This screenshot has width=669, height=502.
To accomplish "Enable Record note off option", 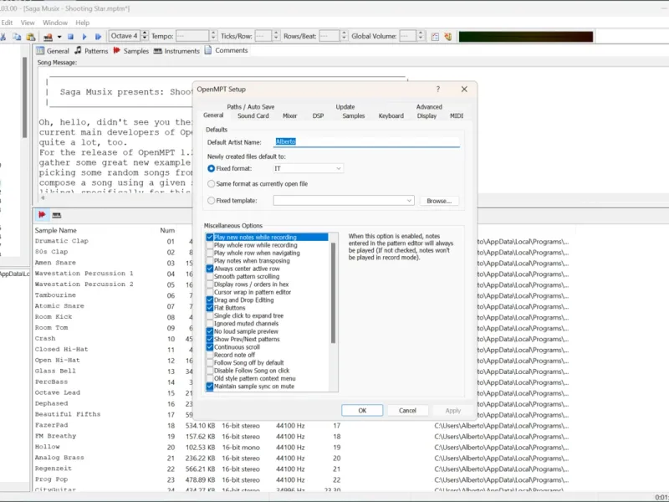I will (210, 355).
